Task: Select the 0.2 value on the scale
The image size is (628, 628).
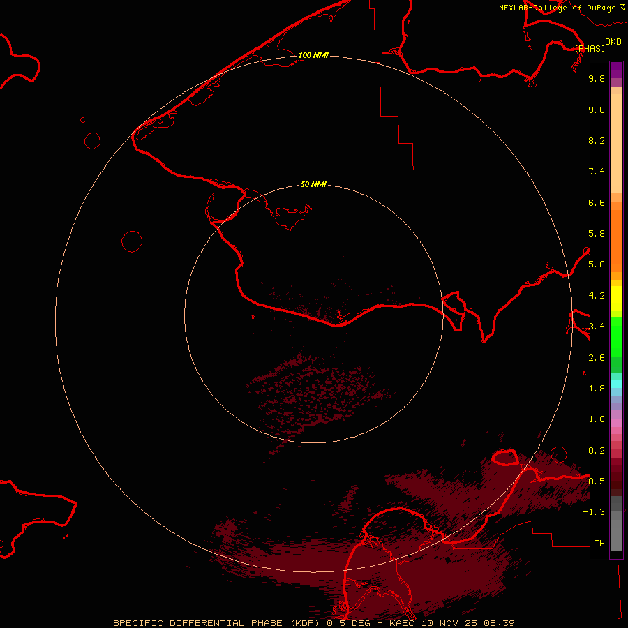Action: coord(597,451)
